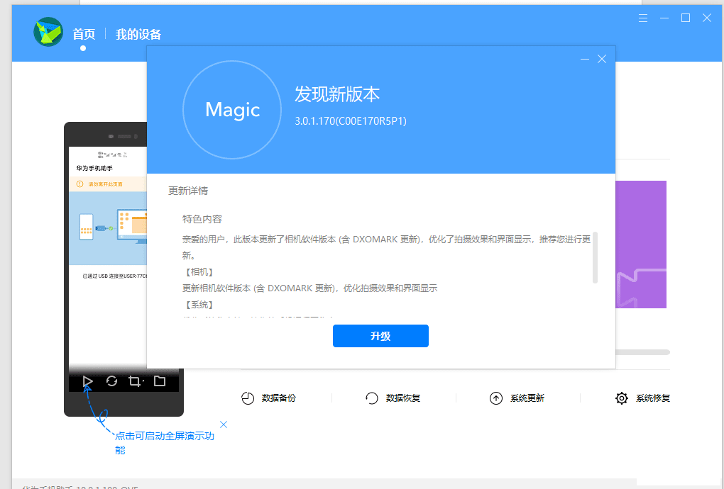Click the 更新详情 label
The width and height of the screenshot is (724, 489).
click(188, 191)
